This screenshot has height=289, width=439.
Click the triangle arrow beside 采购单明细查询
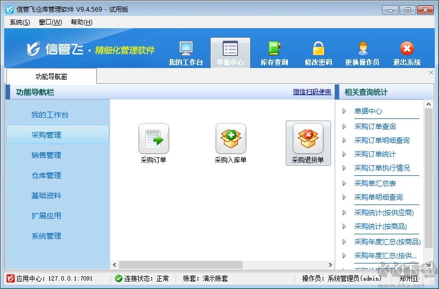point(344,197)
